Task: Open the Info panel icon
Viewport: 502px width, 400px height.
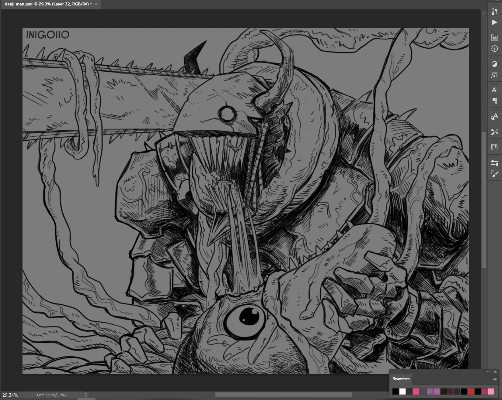Action: tap(494, 49)
